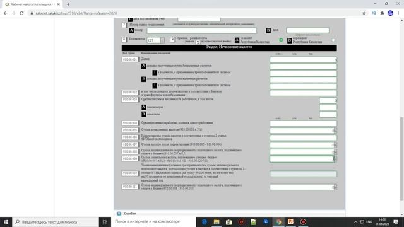
Task: Click the 910.00.003 average headcount field
Action: click(x=328, y=100)
